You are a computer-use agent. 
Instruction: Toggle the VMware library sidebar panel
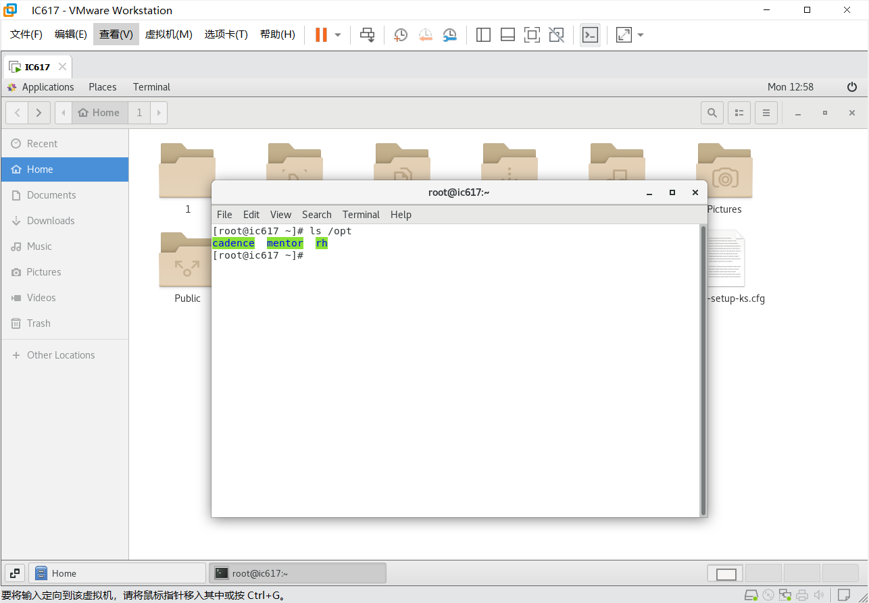pyautogui.click(x=483, y=34)
